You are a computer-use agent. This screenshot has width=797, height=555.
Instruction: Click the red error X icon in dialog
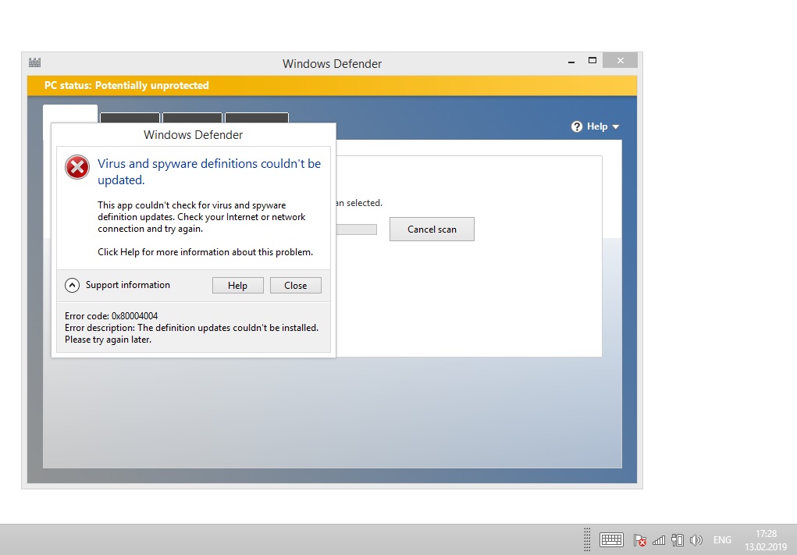point(77,167)
